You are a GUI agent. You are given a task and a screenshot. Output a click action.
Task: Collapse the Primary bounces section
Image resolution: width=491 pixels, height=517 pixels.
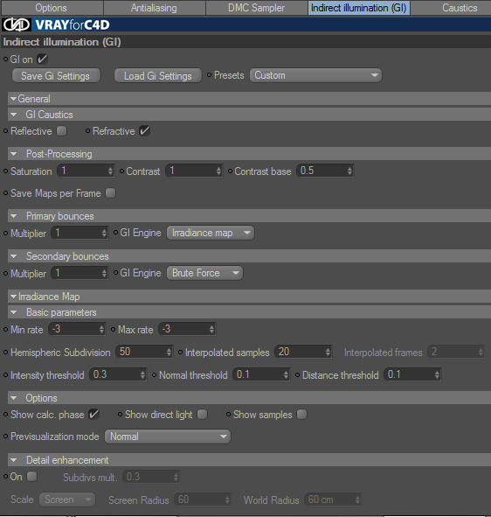(13, 216)
